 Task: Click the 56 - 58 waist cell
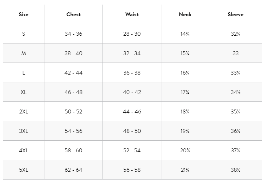[132, 170]
